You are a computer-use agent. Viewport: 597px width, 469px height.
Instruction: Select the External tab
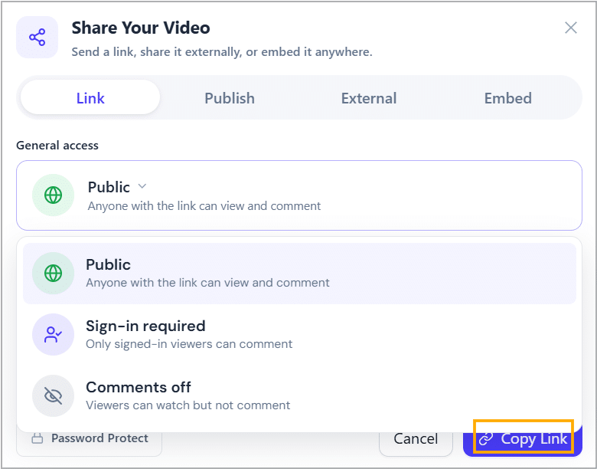pos(369,98)
